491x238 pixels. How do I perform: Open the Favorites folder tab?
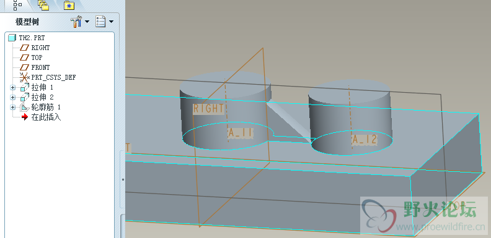coord(69,5)
